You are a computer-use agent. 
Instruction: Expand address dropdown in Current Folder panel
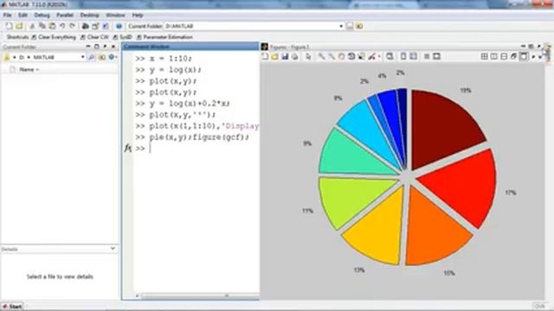pyautogui.click(x=83, y=57)
